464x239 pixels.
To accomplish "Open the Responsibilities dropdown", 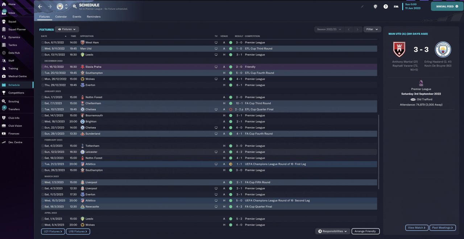I will pyautogui.click(x=332, y=231).
